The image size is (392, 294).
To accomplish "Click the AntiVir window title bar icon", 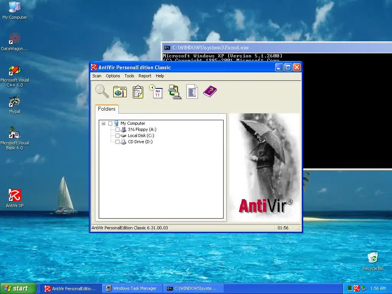I will (94, 67).
